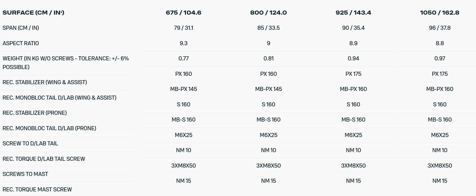Click the WEIGHT tolerance row label
Screen dimensions: 476x196
click(x=66, y=63)
